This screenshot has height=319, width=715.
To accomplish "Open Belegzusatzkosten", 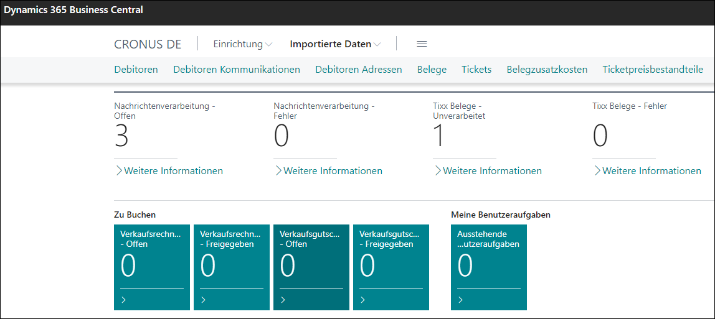I will pyautogui.click(x=547, y=70).
